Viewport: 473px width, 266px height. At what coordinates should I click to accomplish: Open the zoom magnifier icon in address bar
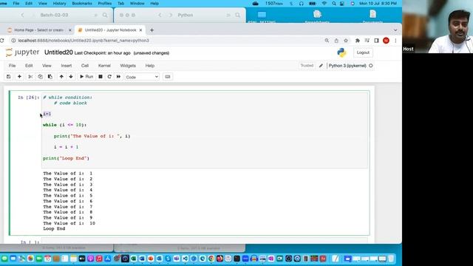[327, 41]
